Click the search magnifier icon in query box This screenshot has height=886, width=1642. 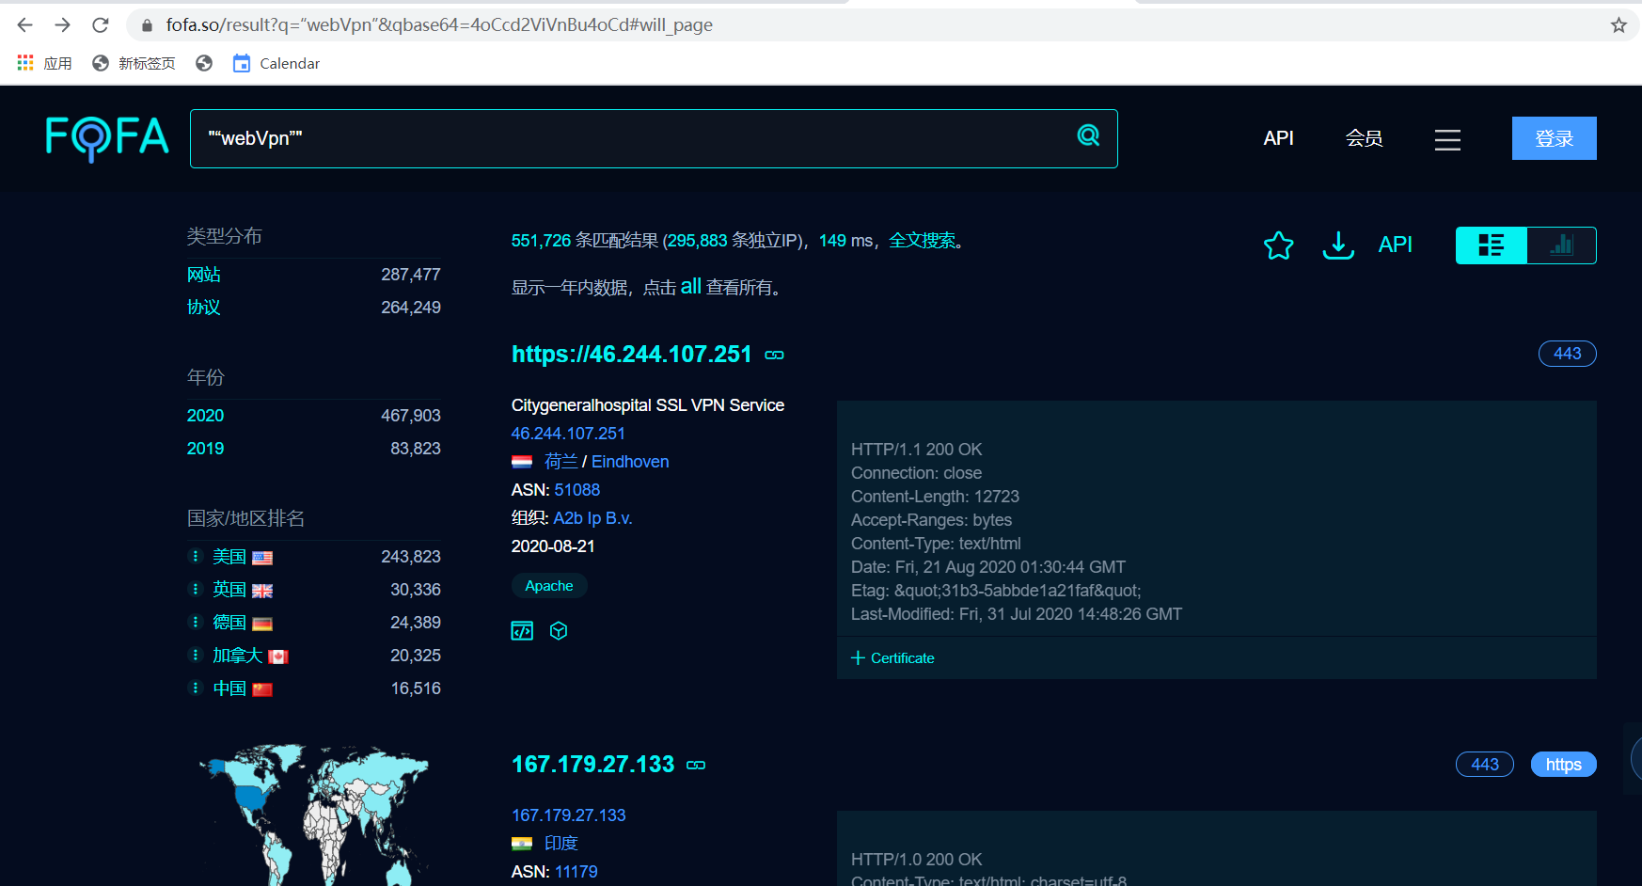(1088, 136)
